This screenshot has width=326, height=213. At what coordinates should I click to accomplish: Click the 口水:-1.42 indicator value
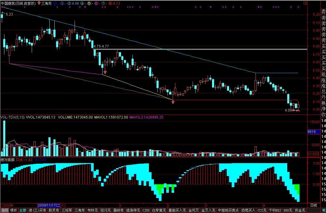24,160
